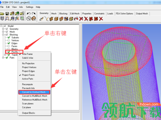Toggle the Blocking tree checkbox

click(x=7, y=34)
